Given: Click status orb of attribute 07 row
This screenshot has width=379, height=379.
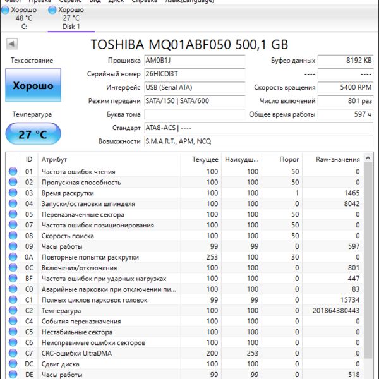Looking at the screenshot, I should pyautogui.click(x=13, y=225).
